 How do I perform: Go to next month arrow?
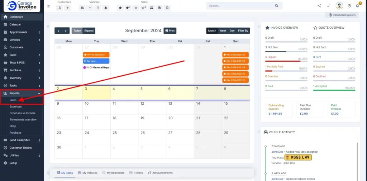[x=66, y=31]
